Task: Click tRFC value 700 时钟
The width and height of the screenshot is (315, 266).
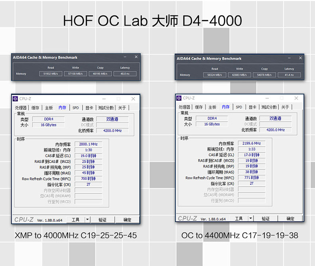Action: pyautogui.click(x=89, y=178)
